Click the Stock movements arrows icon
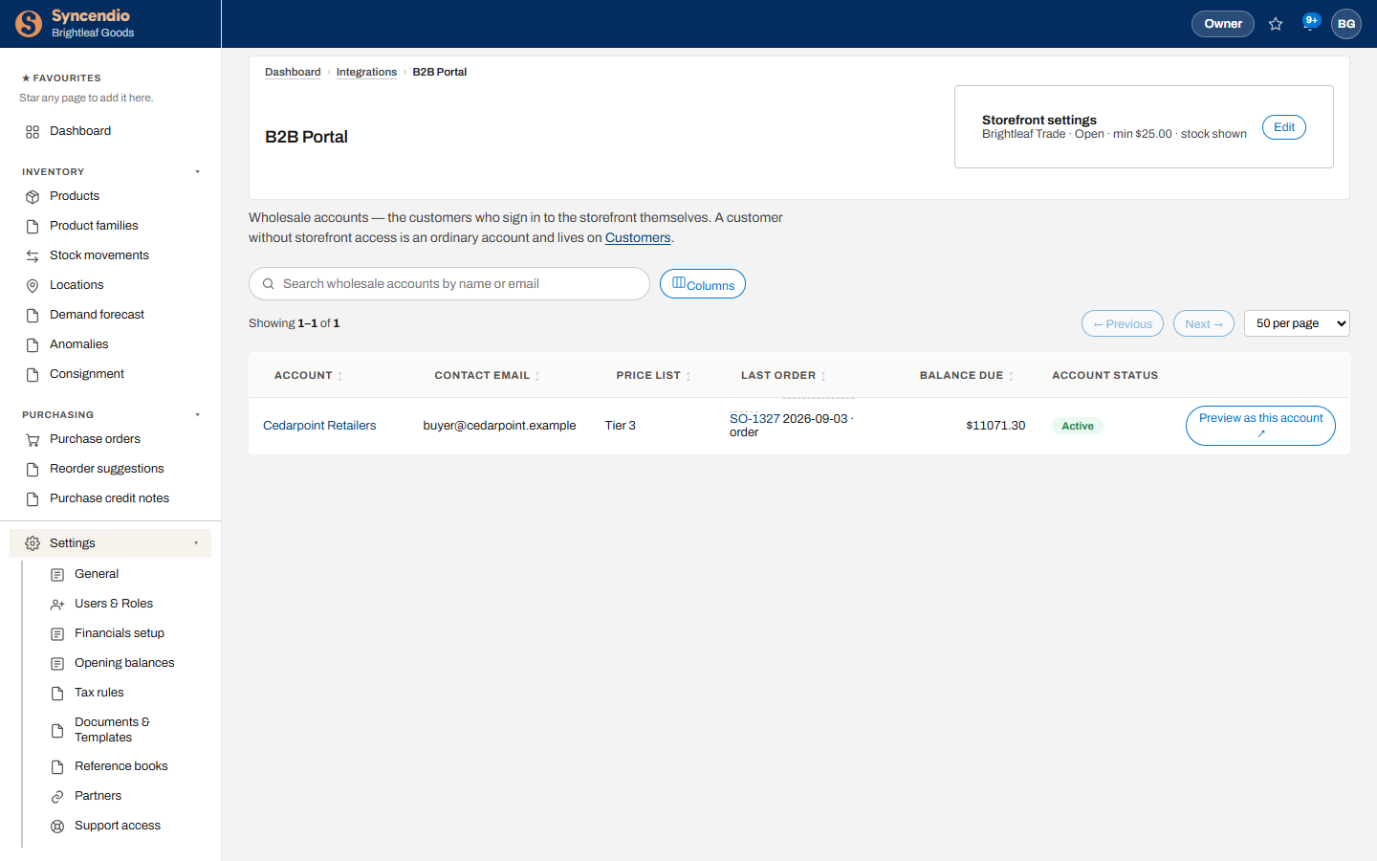 coord(33,255)
